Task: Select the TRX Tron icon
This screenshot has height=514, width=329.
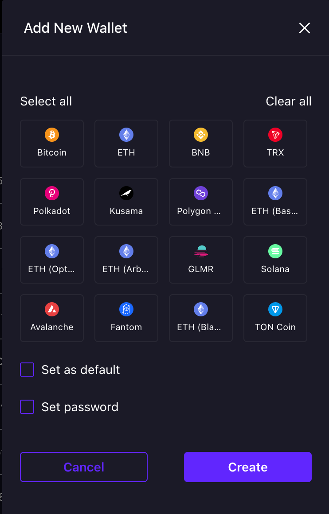Action: point(275,135)
